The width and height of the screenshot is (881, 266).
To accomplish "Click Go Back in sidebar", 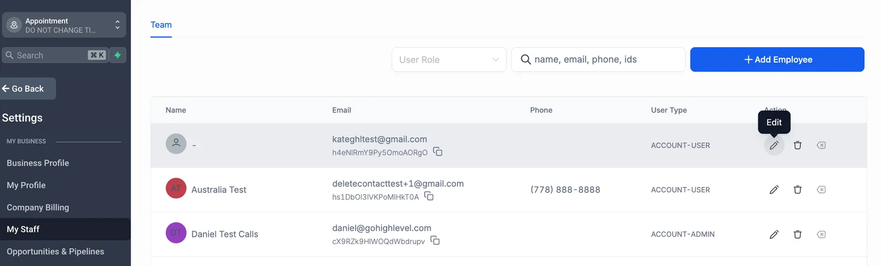I will pos(28,88).
